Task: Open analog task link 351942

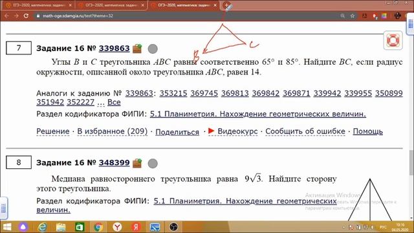Action: [50, 102]
